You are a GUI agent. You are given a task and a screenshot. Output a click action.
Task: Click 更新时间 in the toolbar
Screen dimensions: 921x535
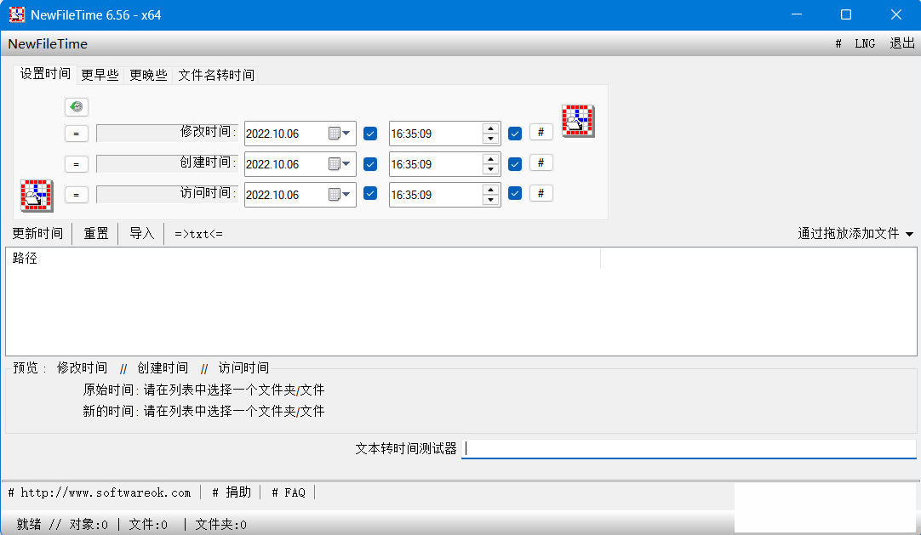(37, 233)
